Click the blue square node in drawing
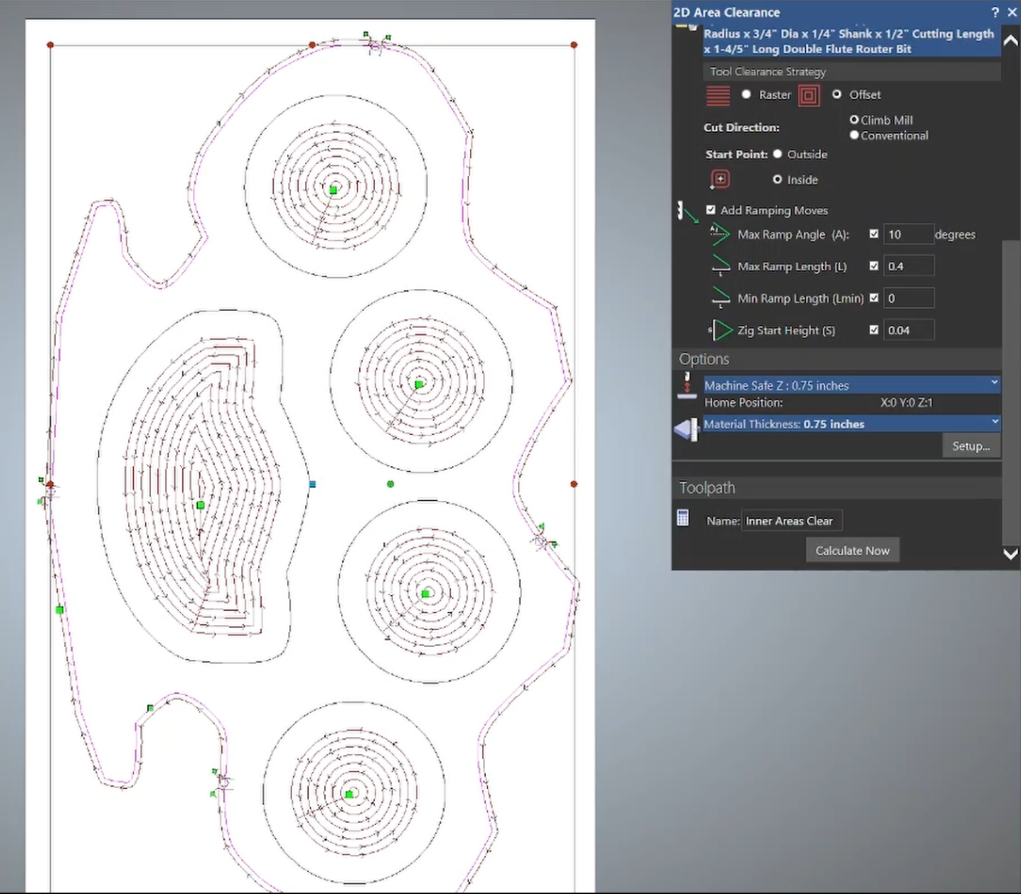 pos(312,484)
